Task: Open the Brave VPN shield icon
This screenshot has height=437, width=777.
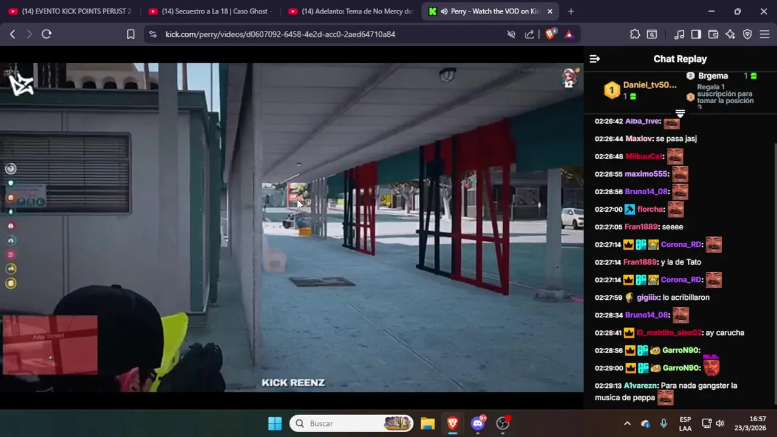Action: click(747, 35)
